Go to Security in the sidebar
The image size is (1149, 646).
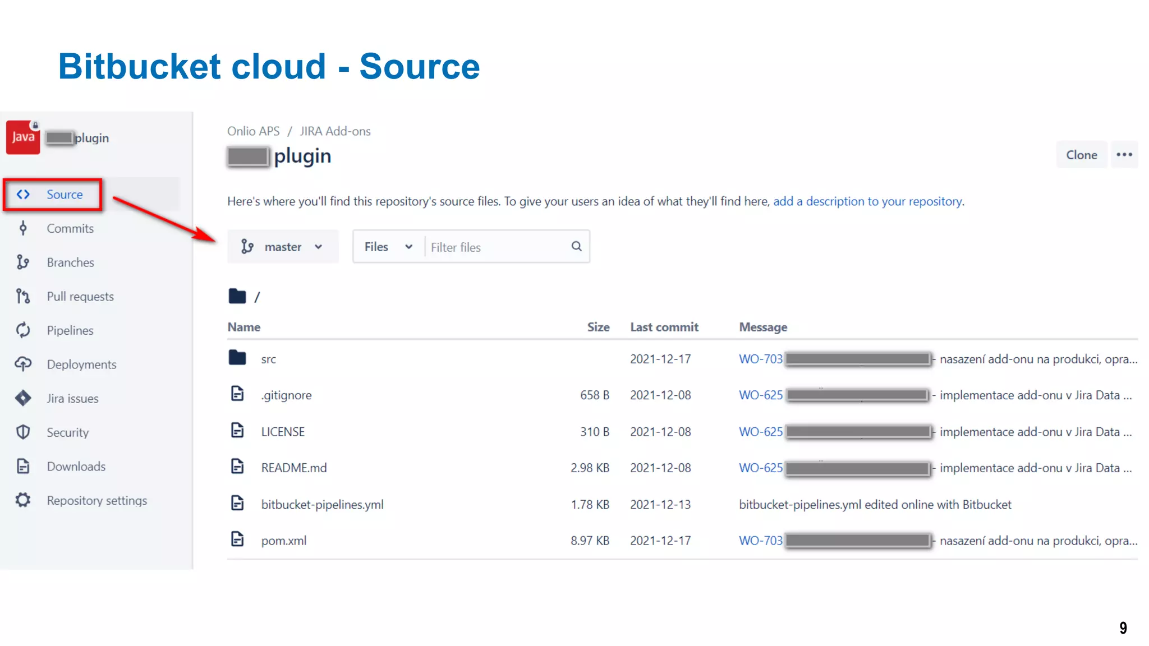(x=68, y=433)
